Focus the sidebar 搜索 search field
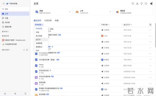Image resolution: width=156 pixels, height=96 pixels. click(x=15, y=9)
